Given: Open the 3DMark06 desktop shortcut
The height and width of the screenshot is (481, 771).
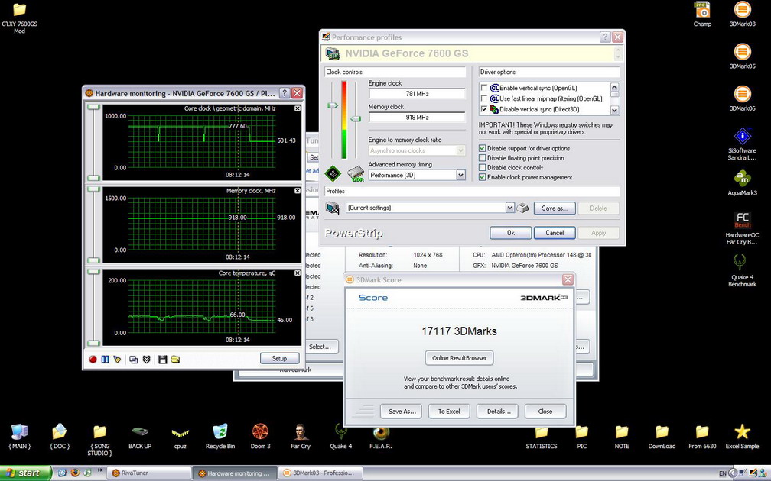Looking at the screenshot, I should point(742,98).
